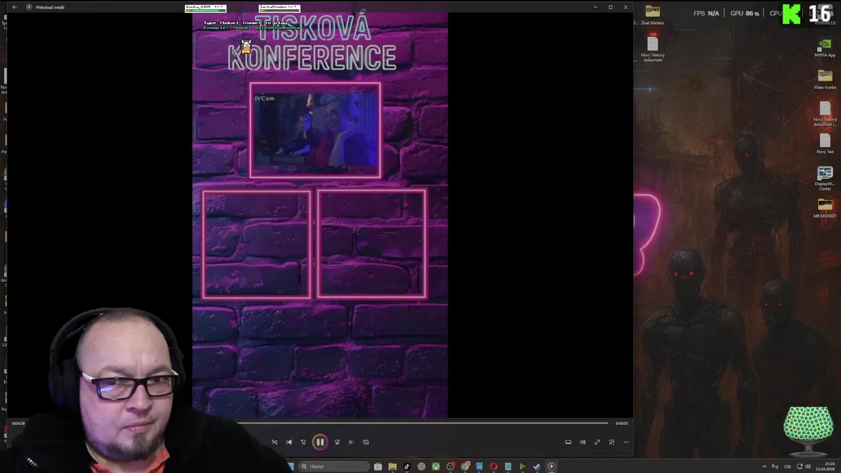Open network status tray icon
Image resolution: width=841 pixels, height=473 pixels.
[799, 466]
